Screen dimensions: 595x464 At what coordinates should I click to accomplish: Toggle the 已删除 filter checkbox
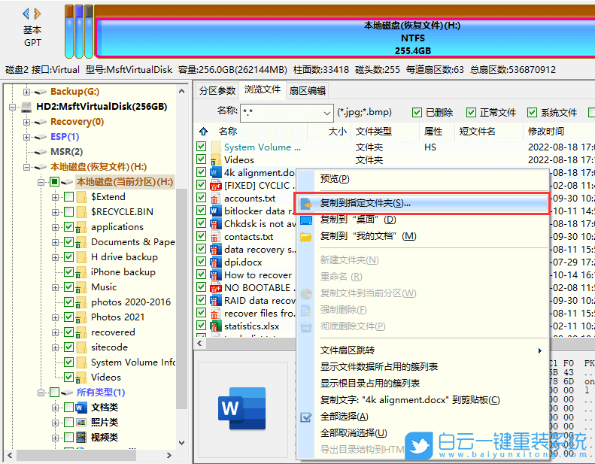click(417, 113)
